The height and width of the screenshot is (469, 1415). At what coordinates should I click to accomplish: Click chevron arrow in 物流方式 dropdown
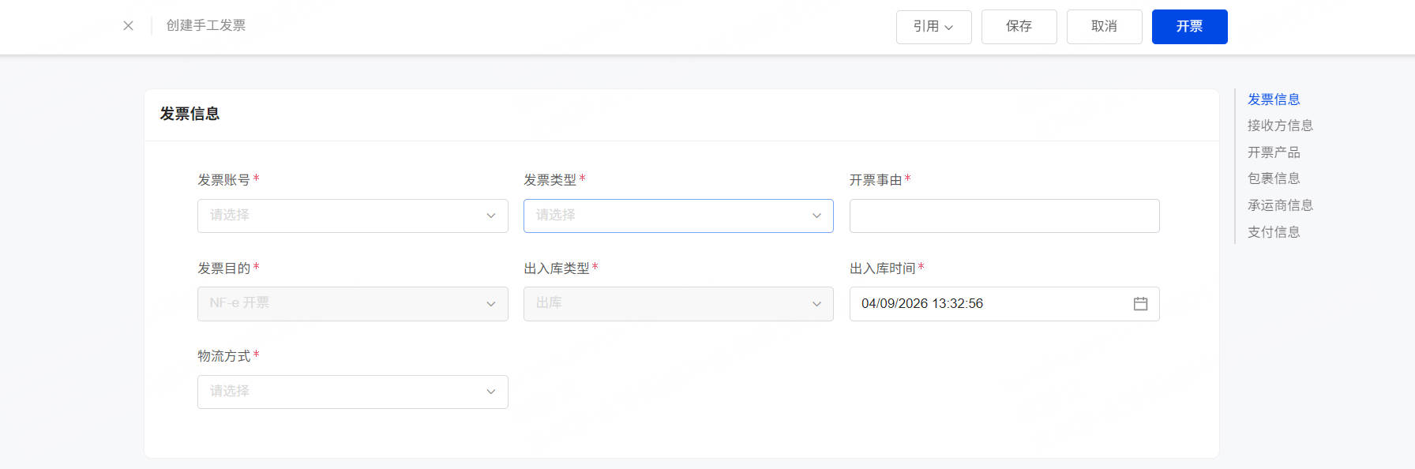(491, 392)
